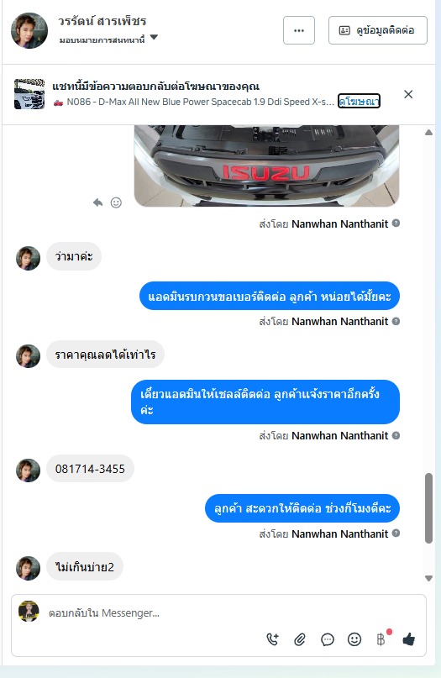
Task: Click the phone call icon in composer
Action: pyautogui.click(x=273, y=639)
